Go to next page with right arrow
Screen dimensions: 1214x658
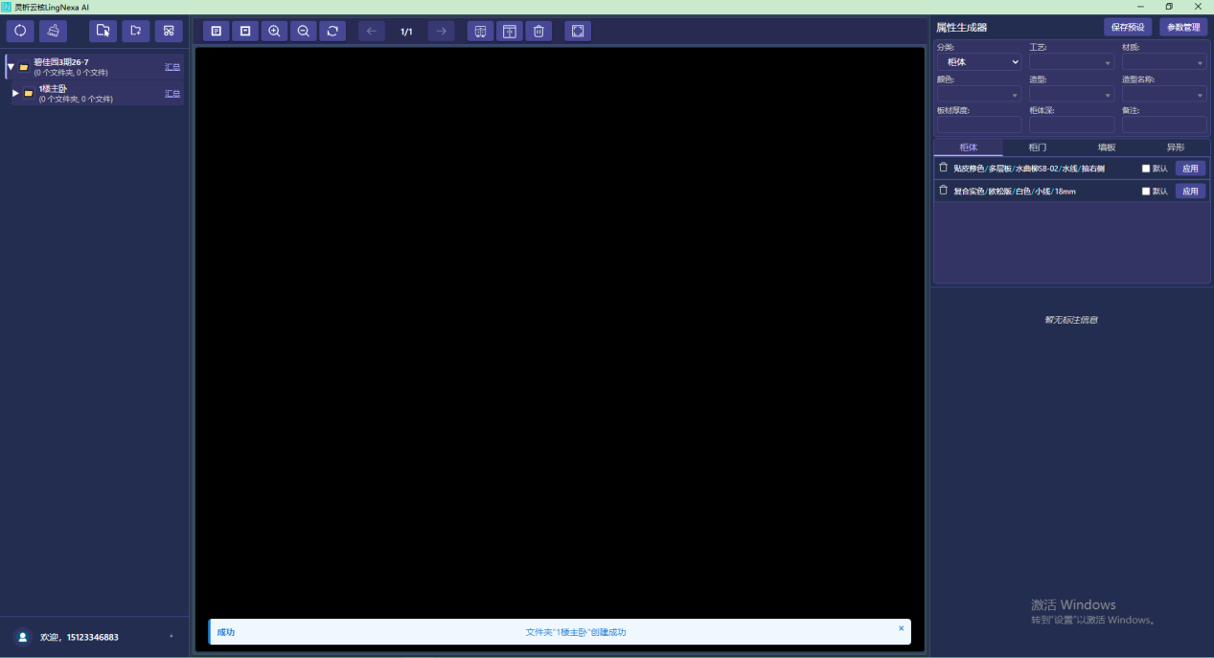pyautogui.click(x=441, y=31)
